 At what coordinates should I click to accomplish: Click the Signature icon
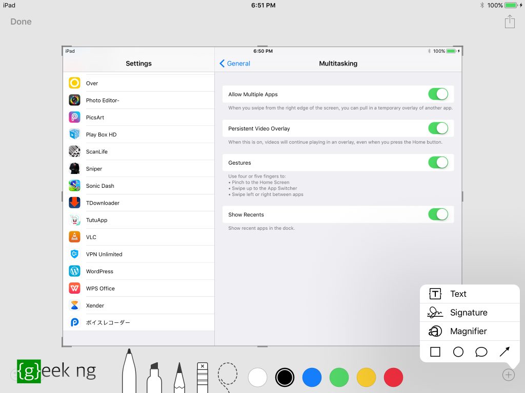click(435, 313)
